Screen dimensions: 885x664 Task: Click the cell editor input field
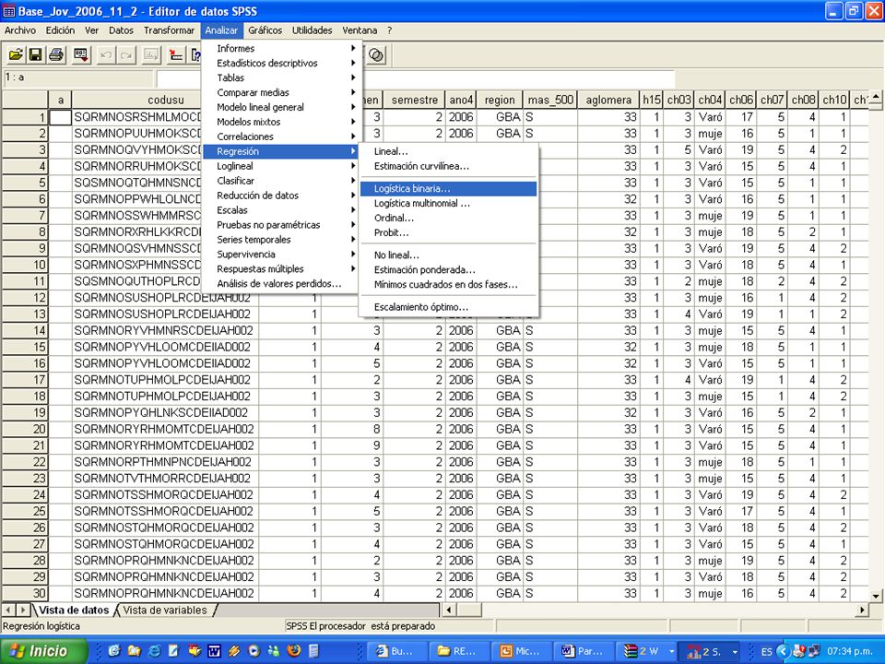point(415,78)
